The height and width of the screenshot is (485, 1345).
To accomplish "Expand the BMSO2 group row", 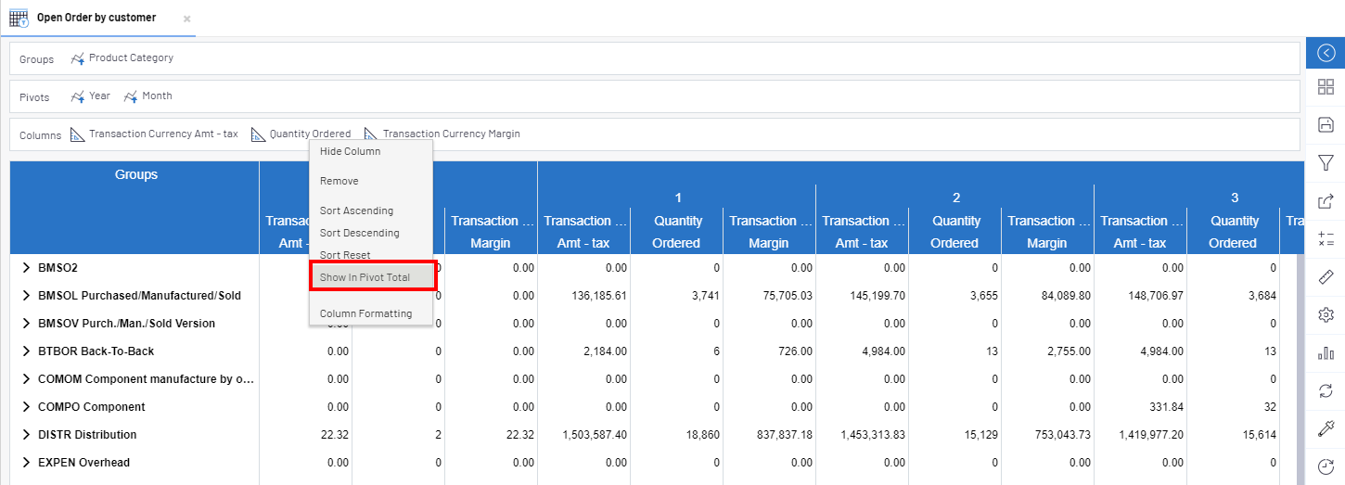I will click(26, 268).
